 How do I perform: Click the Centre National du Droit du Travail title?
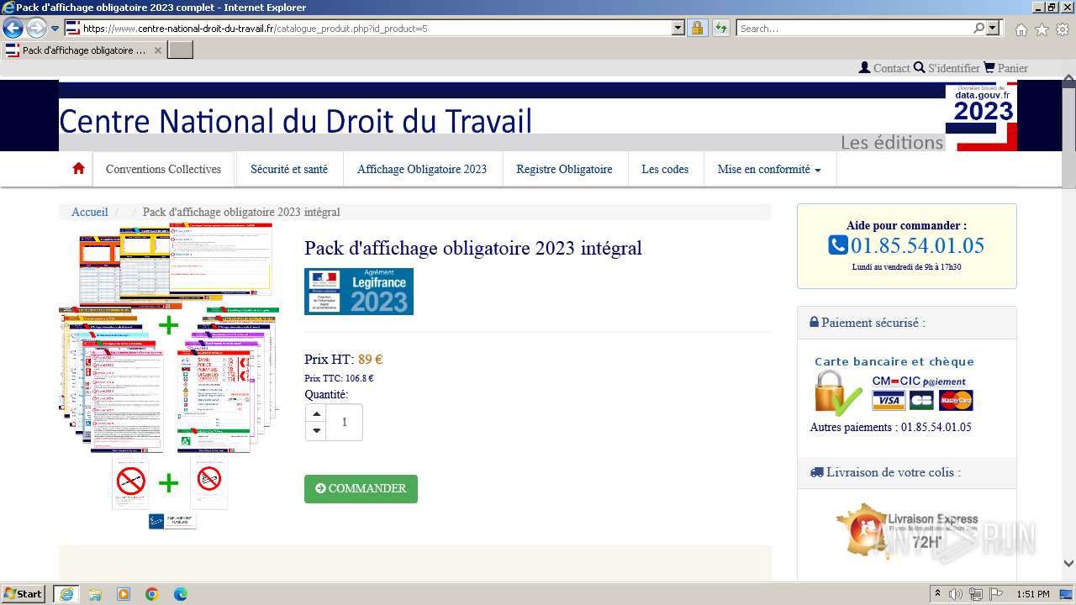click(x=295, y=121)
